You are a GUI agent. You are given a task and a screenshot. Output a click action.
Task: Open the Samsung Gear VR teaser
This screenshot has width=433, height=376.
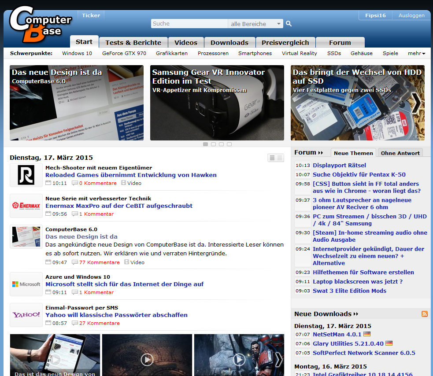[x=217, y=103]
